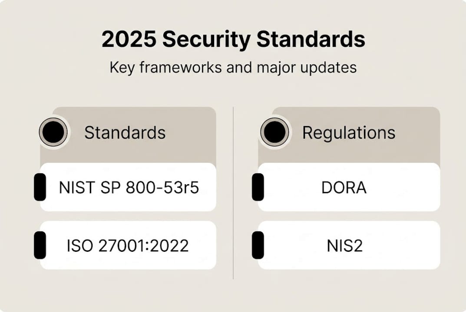Click the word "major" in the subtitle
Screen dimensions: 466x312
click(261, 68)
